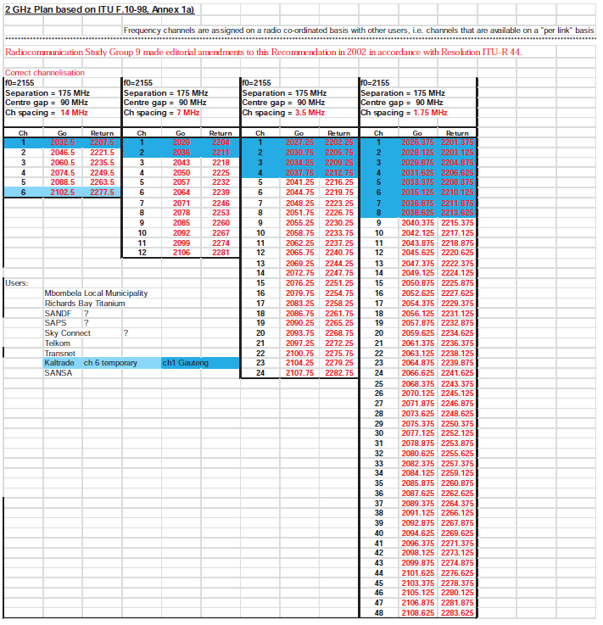Click the Return value 2249.5

coord(102,173)
